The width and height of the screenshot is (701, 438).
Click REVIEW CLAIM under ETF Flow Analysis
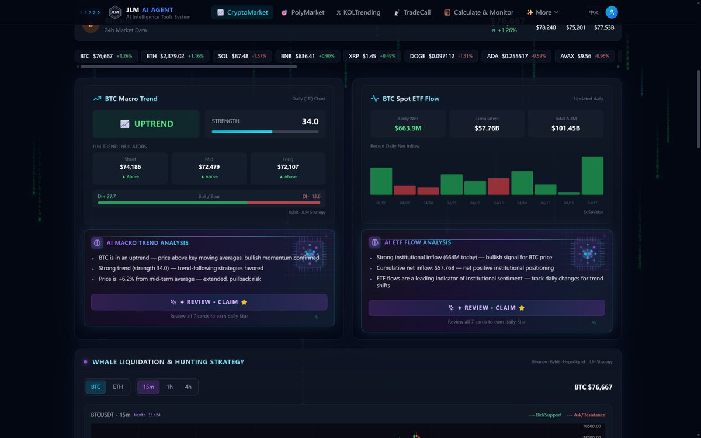[x=487, y=308]
